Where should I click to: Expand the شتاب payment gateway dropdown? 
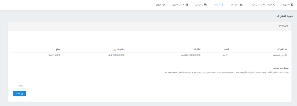click(19, 85)
